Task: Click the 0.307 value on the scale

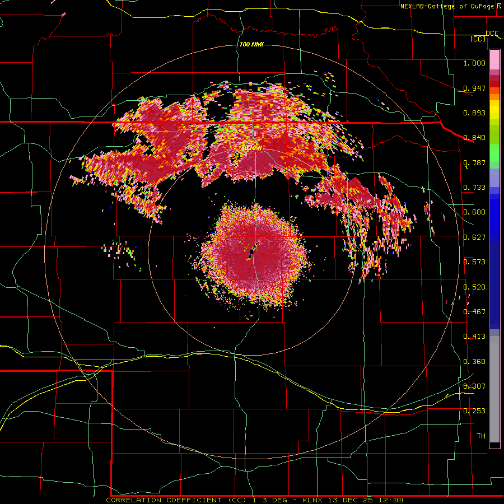Action: pos(474,386)
